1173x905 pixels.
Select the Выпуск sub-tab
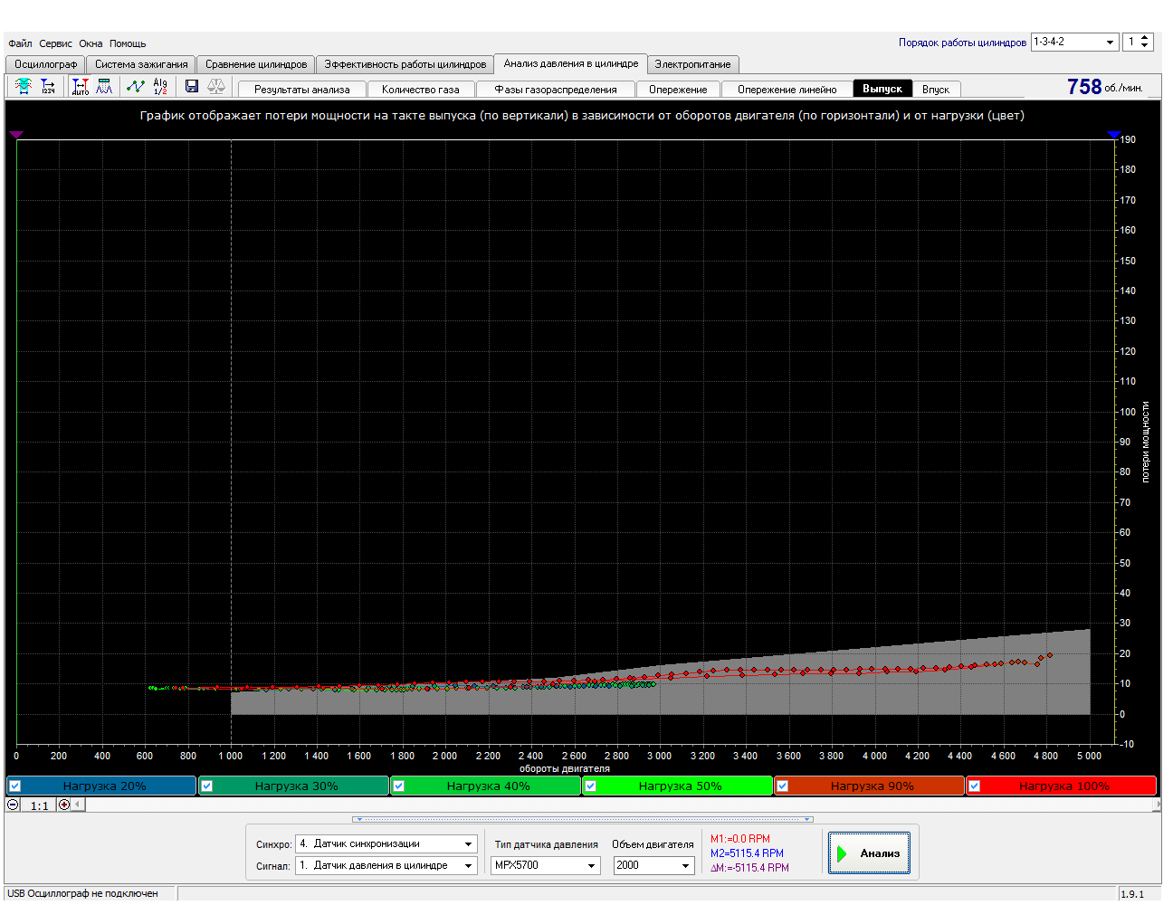point(882,89)
